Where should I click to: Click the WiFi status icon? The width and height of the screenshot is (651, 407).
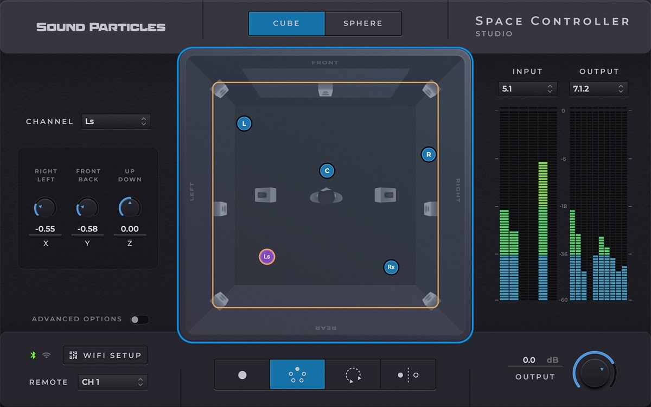(x=47, y=355)
